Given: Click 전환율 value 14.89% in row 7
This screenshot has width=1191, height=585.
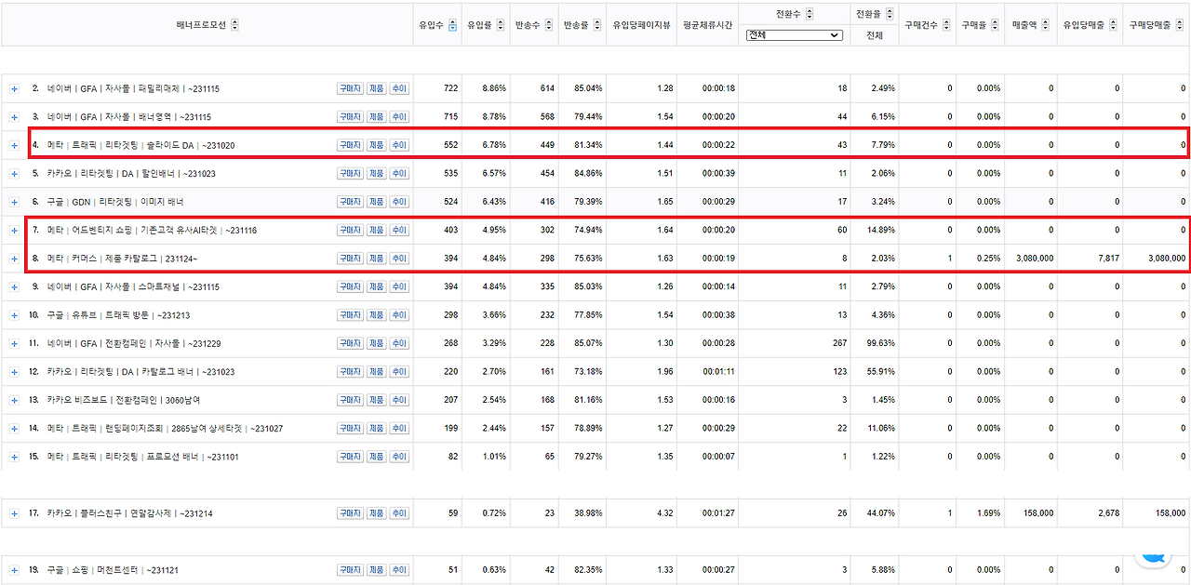Looking at the screenshot, I should point(881,230).
